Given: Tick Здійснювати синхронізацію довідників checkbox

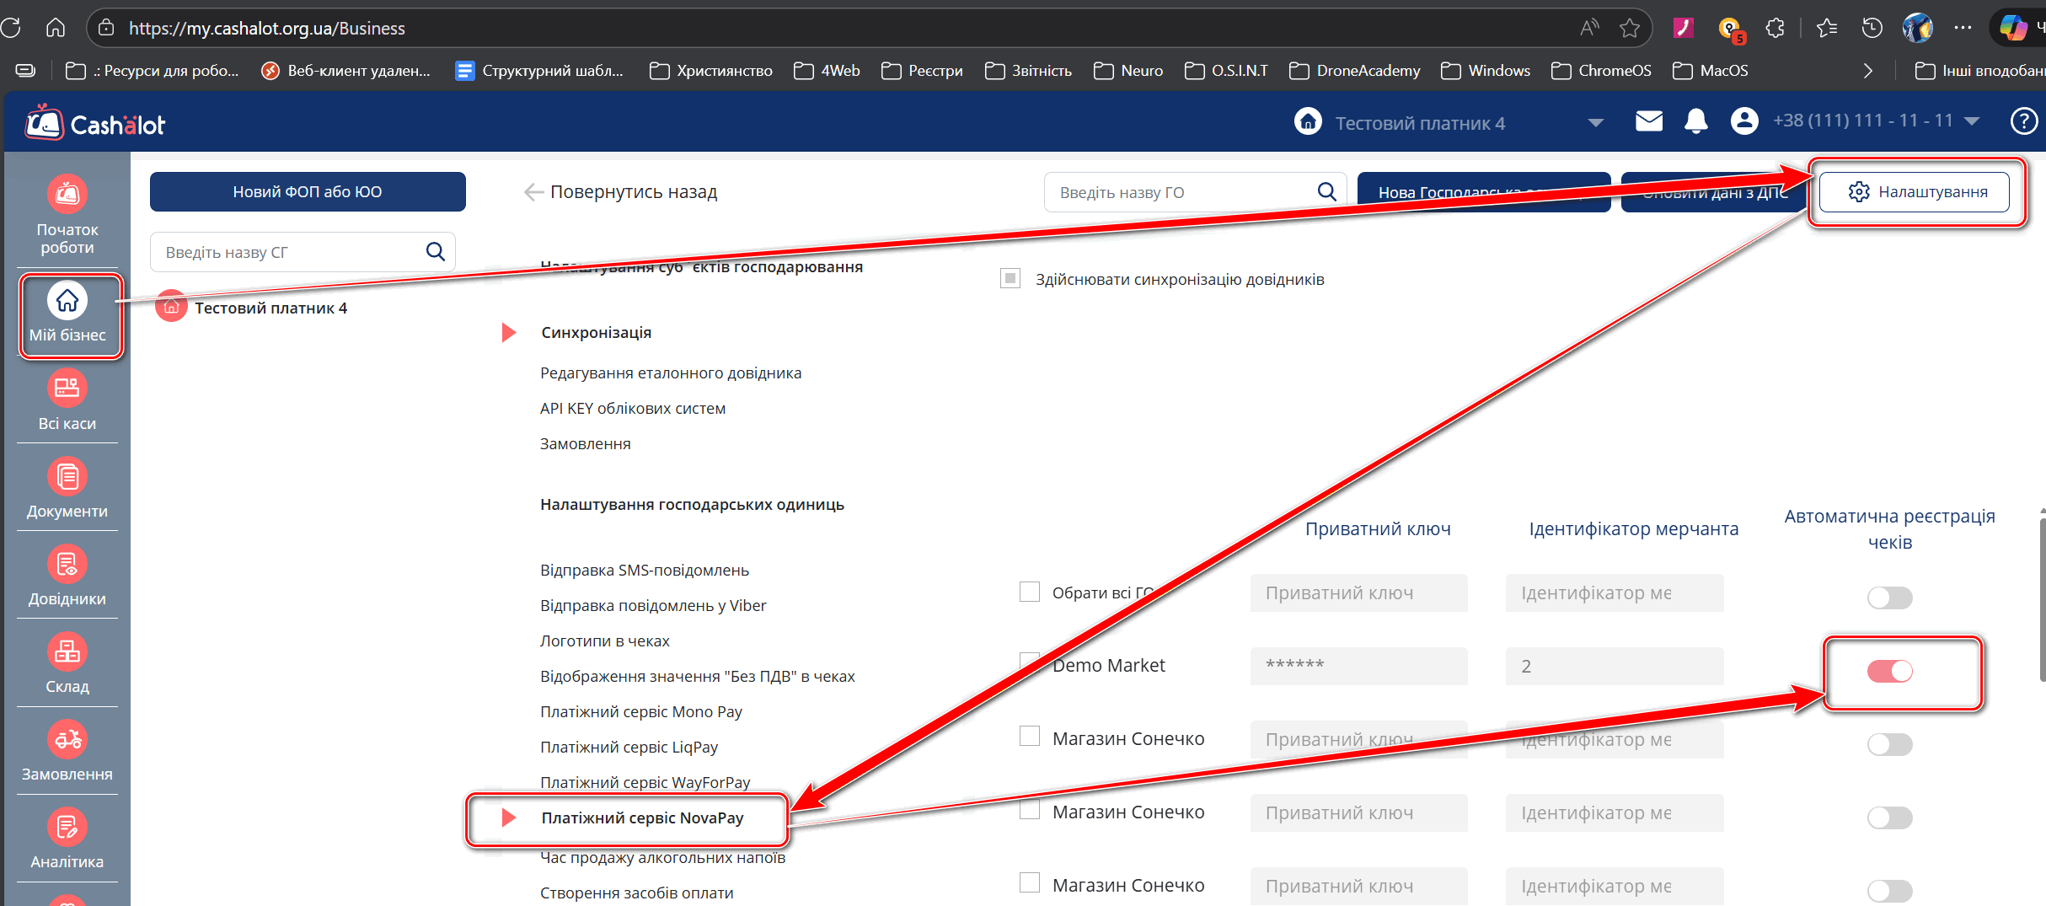Looking at the screenshot, I should (1010, 279).
